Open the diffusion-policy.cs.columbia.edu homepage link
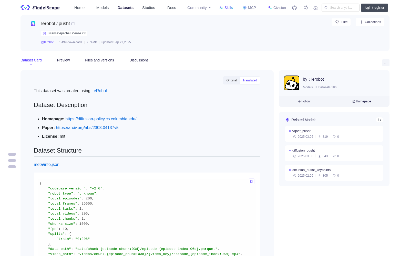The image size is (410, 256). click(101, 119)
